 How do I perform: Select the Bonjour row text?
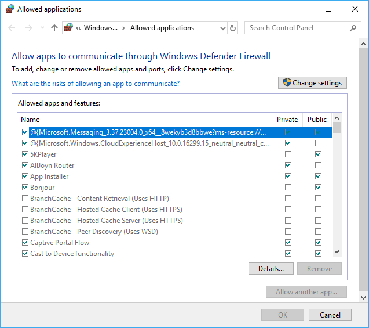42,188
